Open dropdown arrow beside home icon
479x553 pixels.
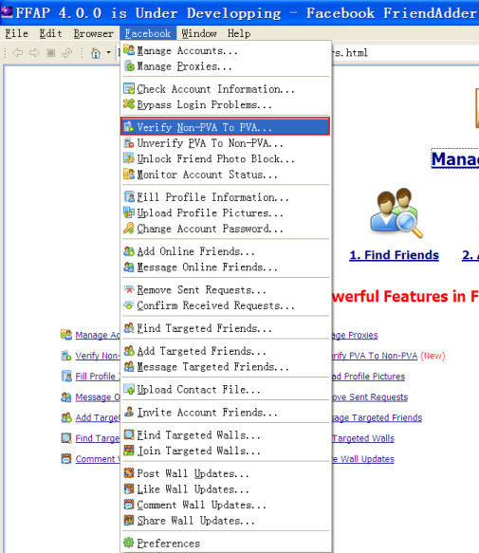pyautogui.click(x=109, y=53)
